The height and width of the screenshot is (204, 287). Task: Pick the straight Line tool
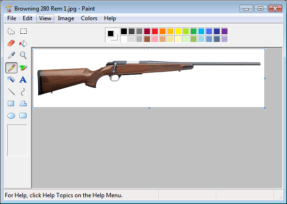point(11,92)
